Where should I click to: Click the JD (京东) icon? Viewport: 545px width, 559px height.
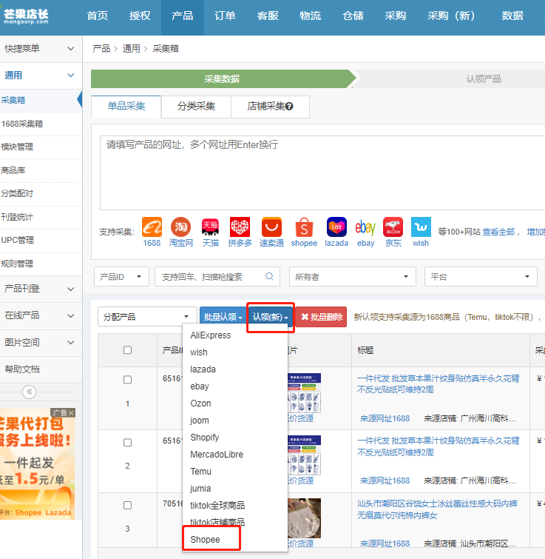pos(393,227)
